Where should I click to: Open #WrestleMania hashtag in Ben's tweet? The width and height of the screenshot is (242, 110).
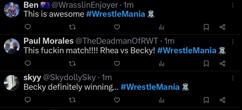(115, 14)
